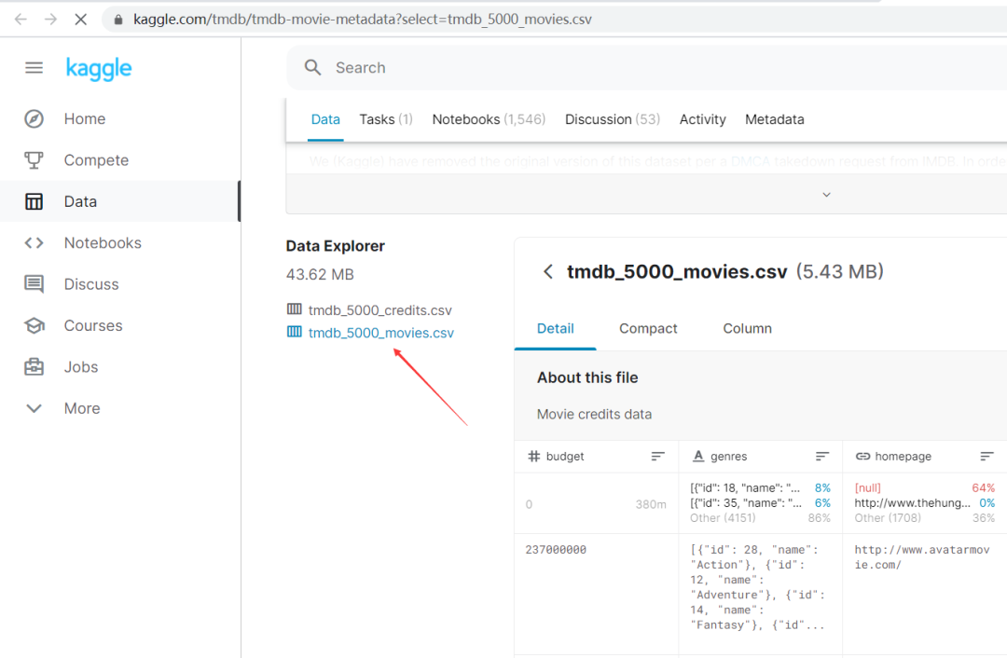Click the Other (4151) genres summary
Screen dimensions: 1007x658
click(x=761, y=518)
